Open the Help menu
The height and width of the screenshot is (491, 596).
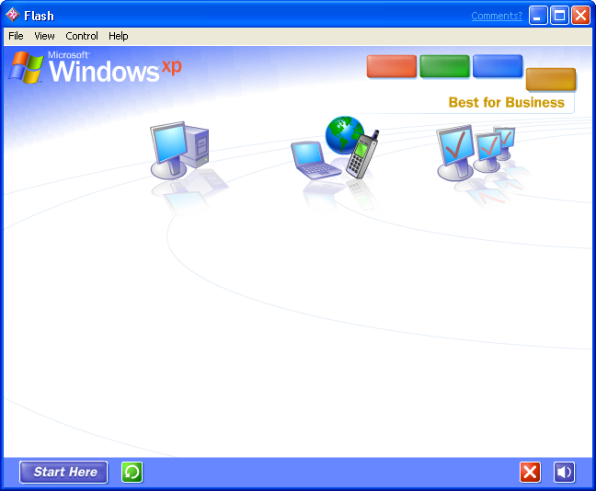119,36
